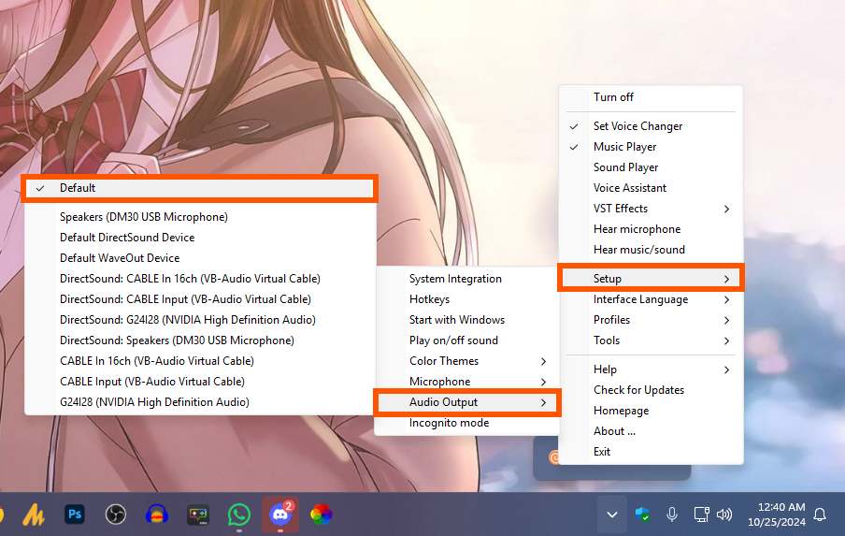Open the notification bell
This screenshot has height=536, width=845.
[x=820, y=514]
